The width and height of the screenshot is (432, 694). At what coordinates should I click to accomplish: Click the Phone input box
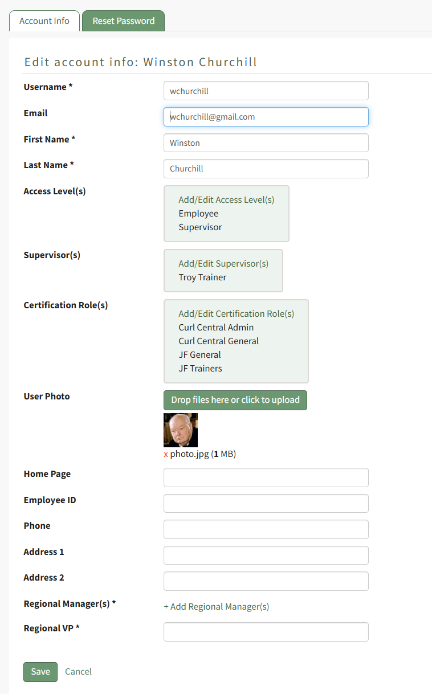(266, 529)
